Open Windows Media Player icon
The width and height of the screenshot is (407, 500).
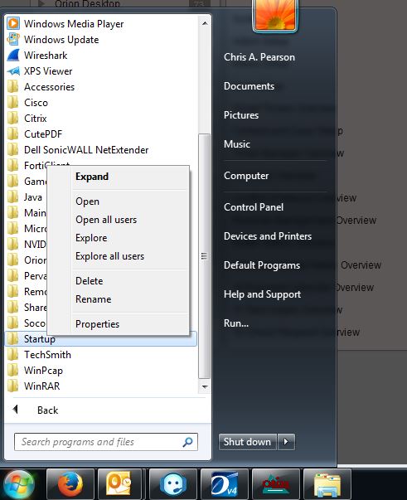(x=13, y=23)
